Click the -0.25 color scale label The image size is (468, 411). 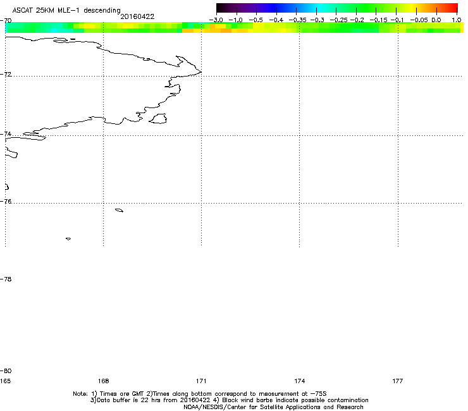pos(339,20)
